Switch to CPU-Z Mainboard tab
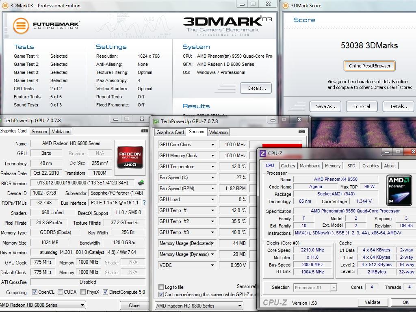 (x=310, y=166)
